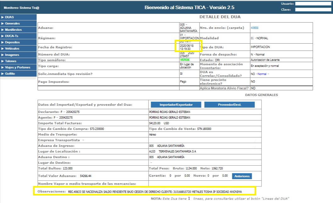The height and width of the screenshot is (203, 333).
Task: Select the Golfito sidebar item
Action: click(x=10, y=74)
